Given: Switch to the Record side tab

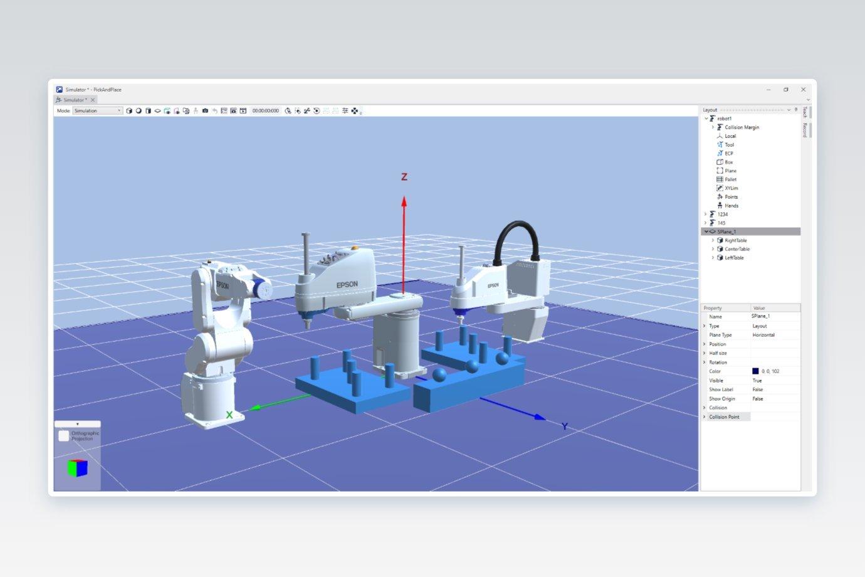Looking at the screenshot, I should [805, 130].
